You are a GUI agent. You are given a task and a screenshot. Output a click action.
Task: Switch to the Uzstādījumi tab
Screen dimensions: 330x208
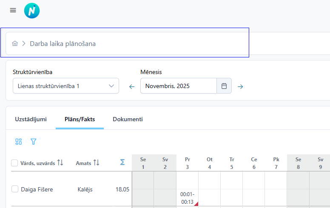pos(31,119)
